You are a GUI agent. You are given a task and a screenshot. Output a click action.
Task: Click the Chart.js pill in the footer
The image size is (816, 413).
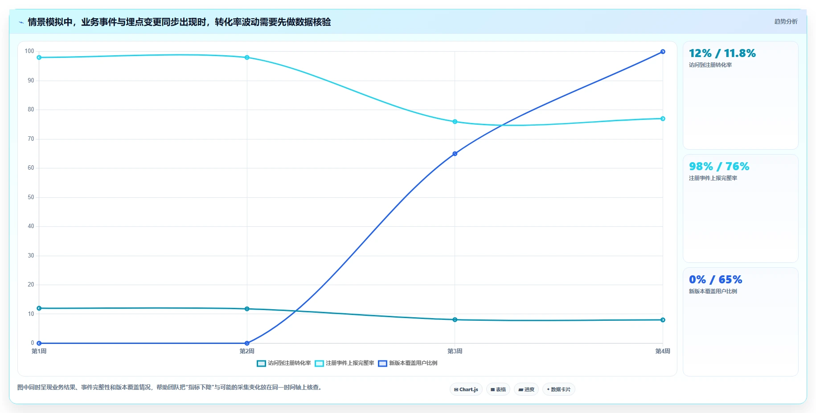pos(466,389)
